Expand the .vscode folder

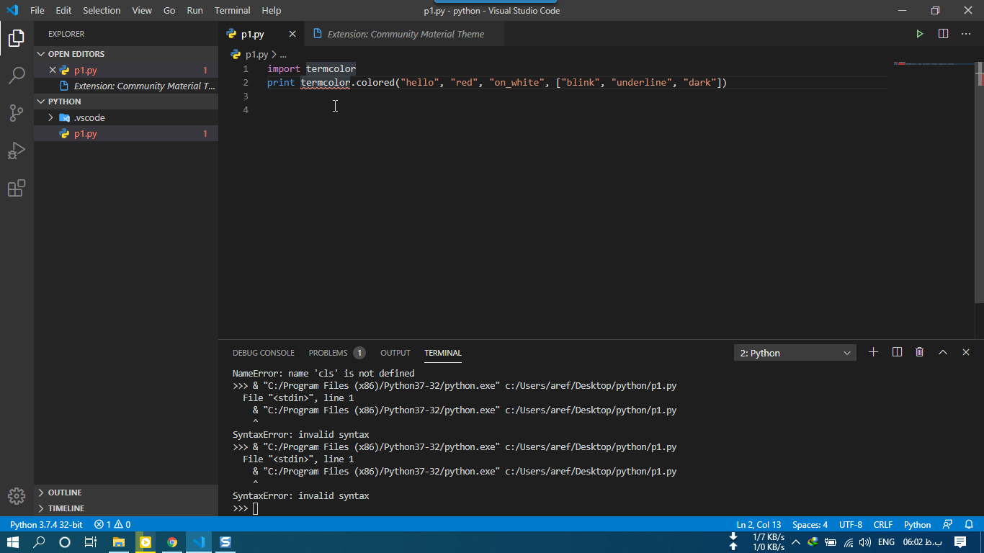tap(89, 117)
